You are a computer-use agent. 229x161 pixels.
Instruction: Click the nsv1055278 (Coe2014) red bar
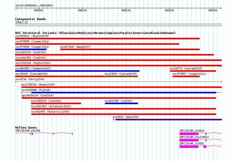pos(56,103)
